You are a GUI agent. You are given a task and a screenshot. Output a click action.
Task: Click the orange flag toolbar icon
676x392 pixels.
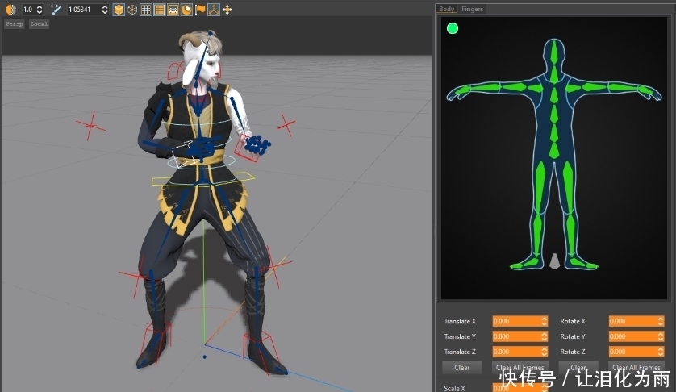pyautogui.click(x=200, y=10)
